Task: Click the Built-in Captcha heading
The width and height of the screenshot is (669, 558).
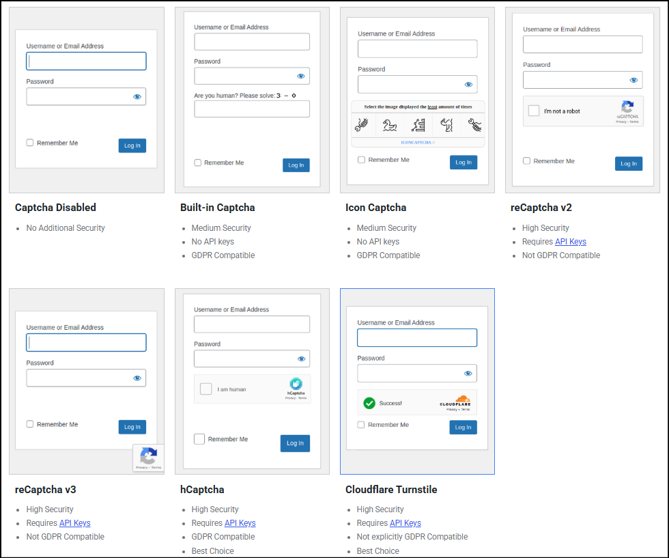Action: [218, 208]
